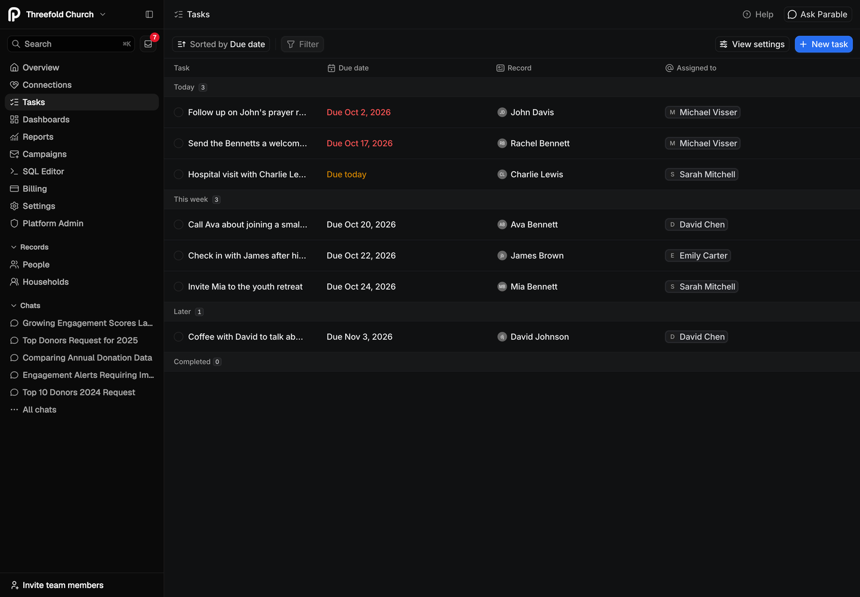Open Dashboards page

tap(82, 119)
